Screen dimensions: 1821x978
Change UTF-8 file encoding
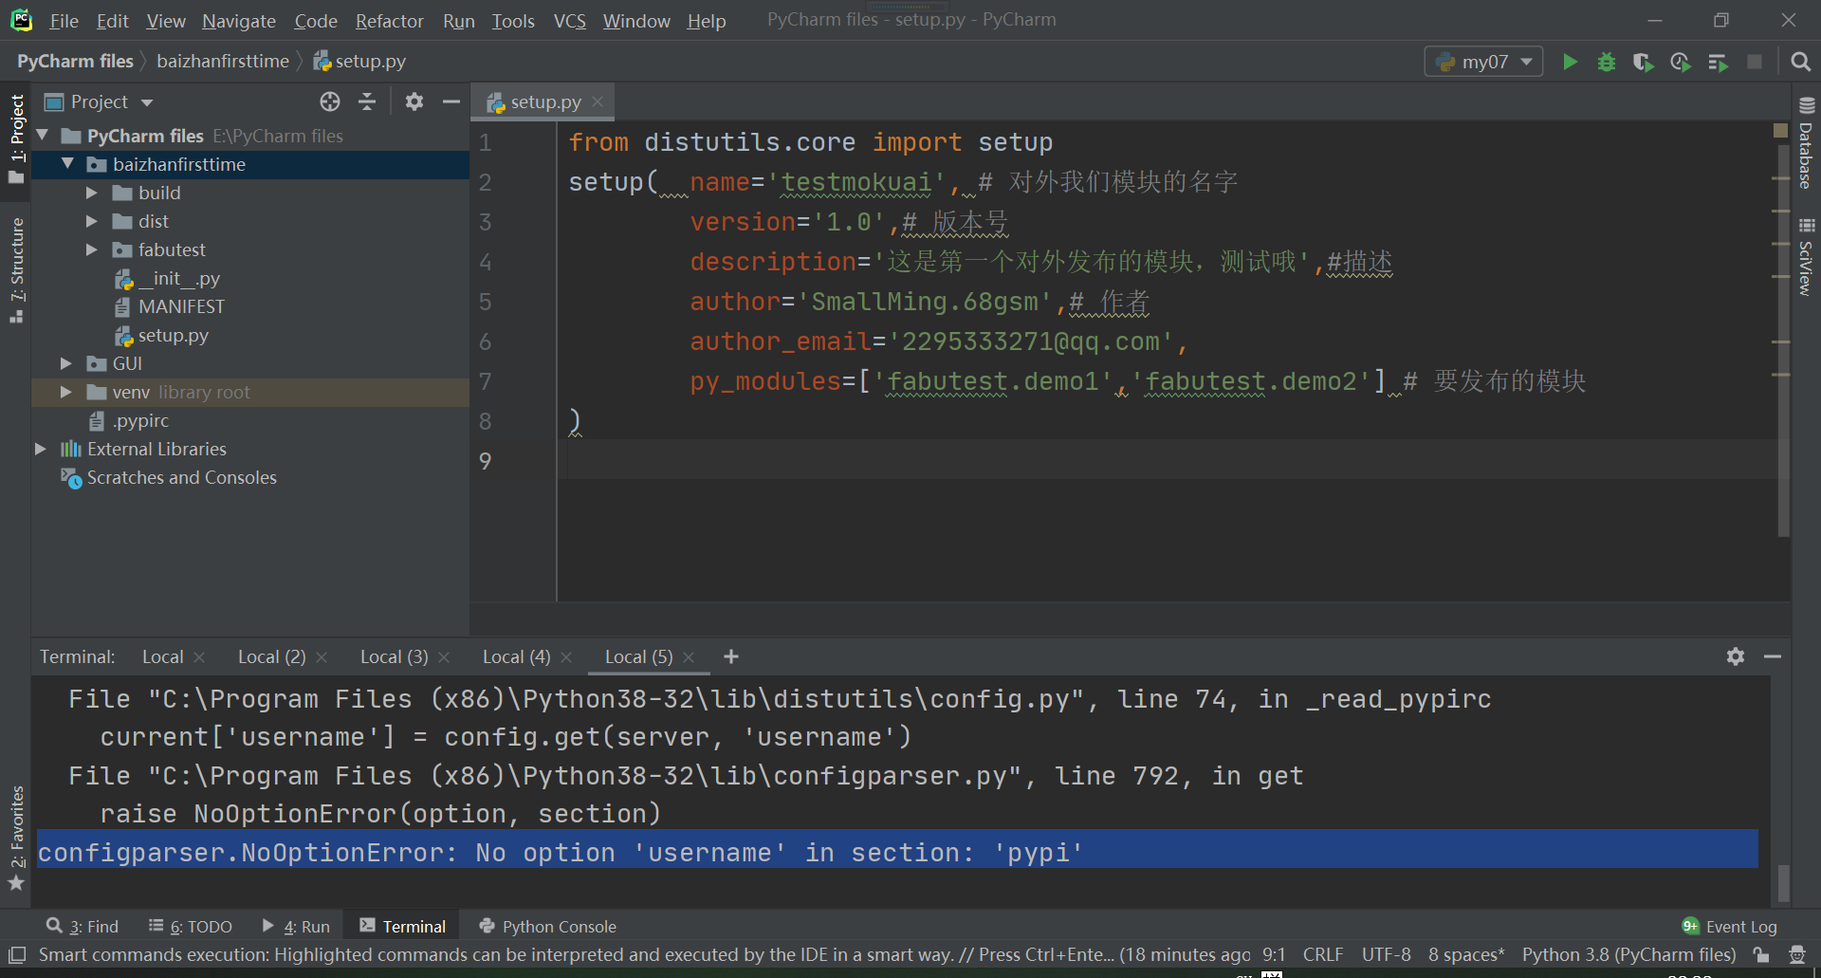[1386, 954]
